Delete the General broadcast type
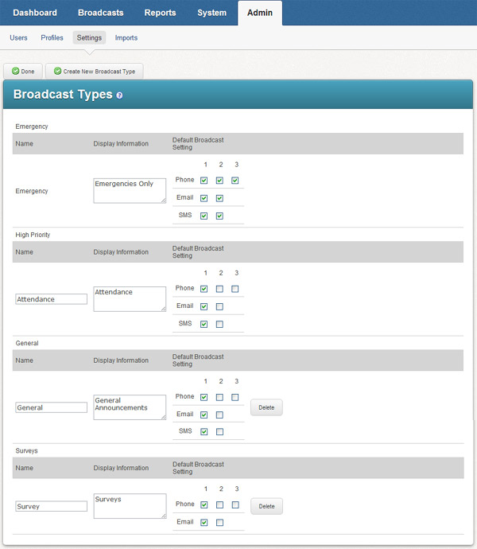The image size is (477, 549). click(x=266, y=407)
